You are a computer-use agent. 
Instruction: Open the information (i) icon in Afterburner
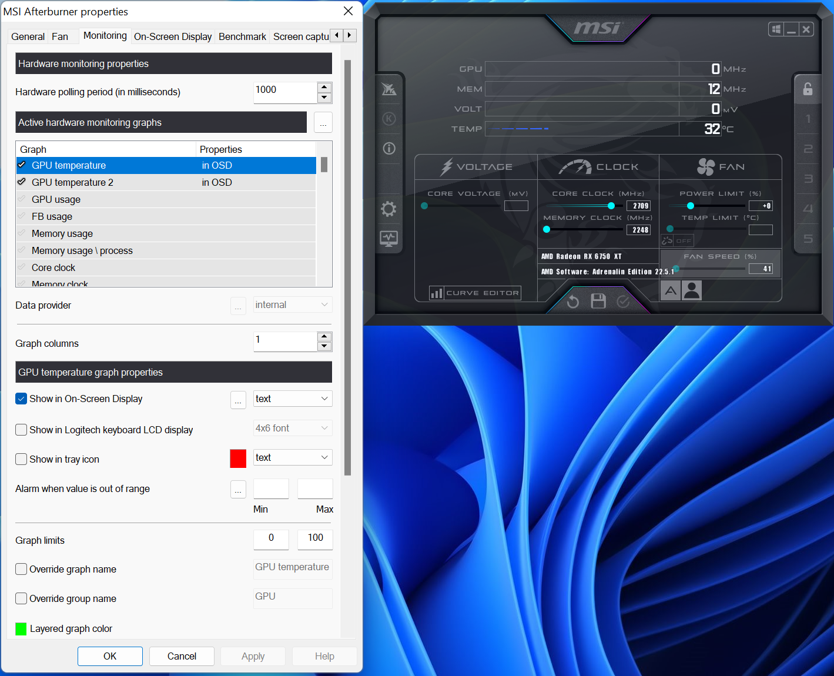tap(389, 148)
